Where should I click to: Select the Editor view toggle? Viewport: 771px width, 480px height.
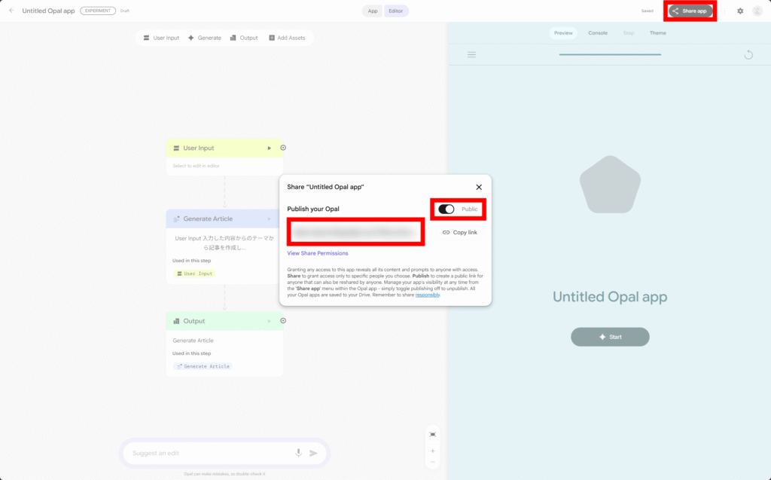point(396,11)
